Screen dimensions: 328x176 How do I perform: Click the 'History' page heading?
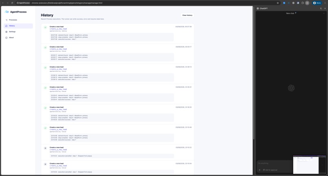point(47,15)
